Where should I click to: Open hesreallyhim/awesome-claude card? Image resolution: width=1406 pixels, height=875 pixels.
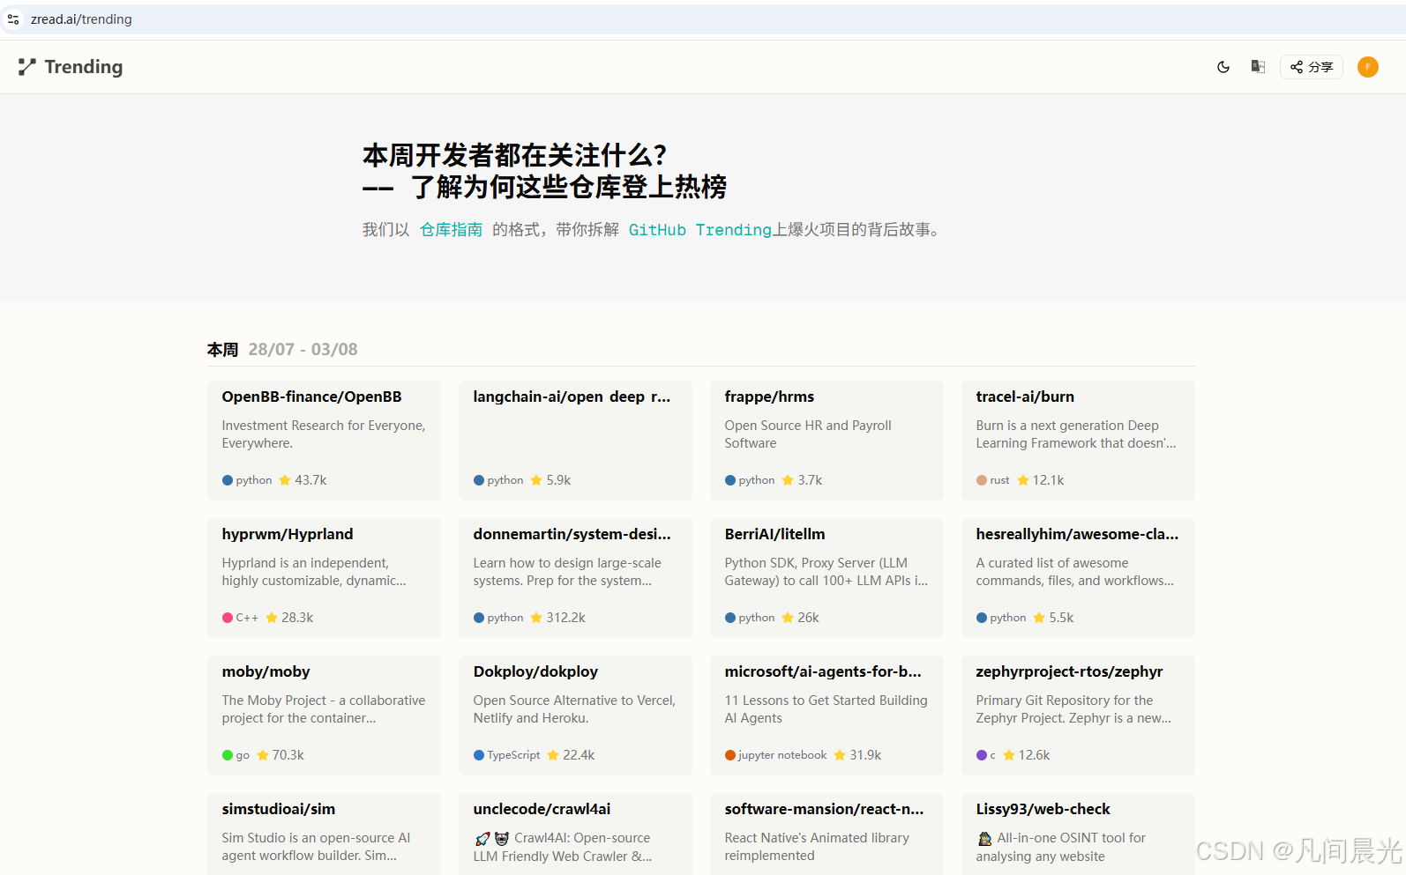pos(1078,578)
